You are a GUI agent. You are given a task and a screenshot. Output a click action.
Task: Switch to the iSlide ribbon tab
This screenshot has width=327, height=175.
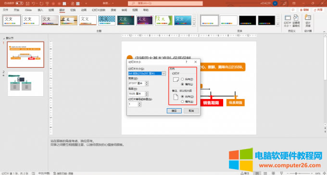[28, 10]
